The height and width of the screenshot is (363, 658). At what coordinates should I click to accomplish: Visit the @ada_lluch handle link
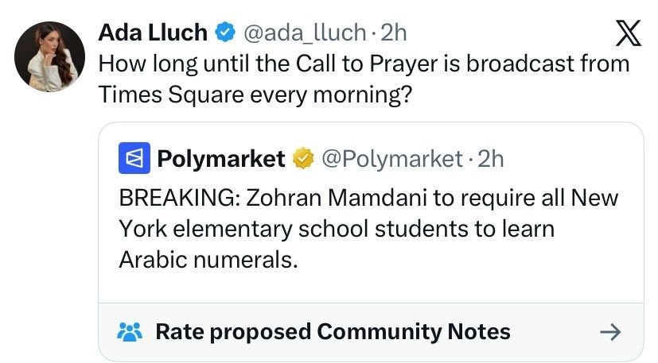305,33
